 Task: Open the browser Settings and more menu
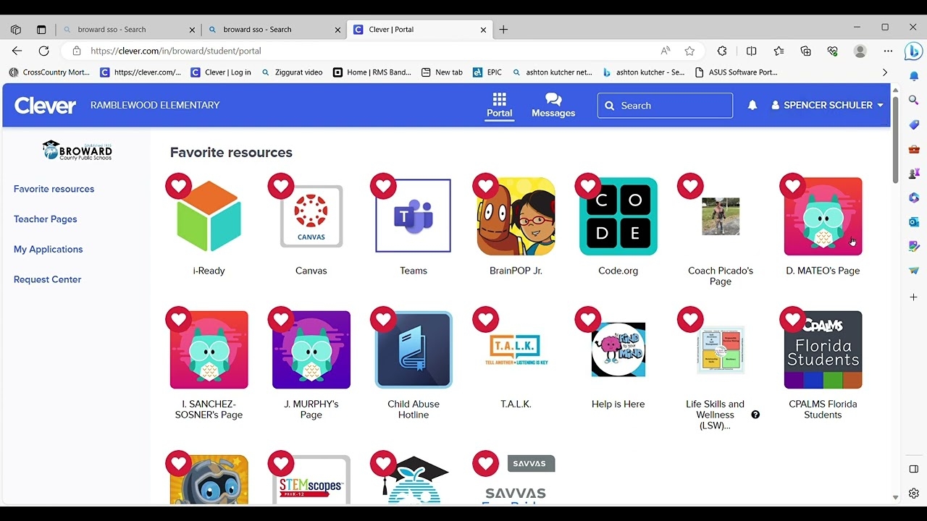point(888,51)
